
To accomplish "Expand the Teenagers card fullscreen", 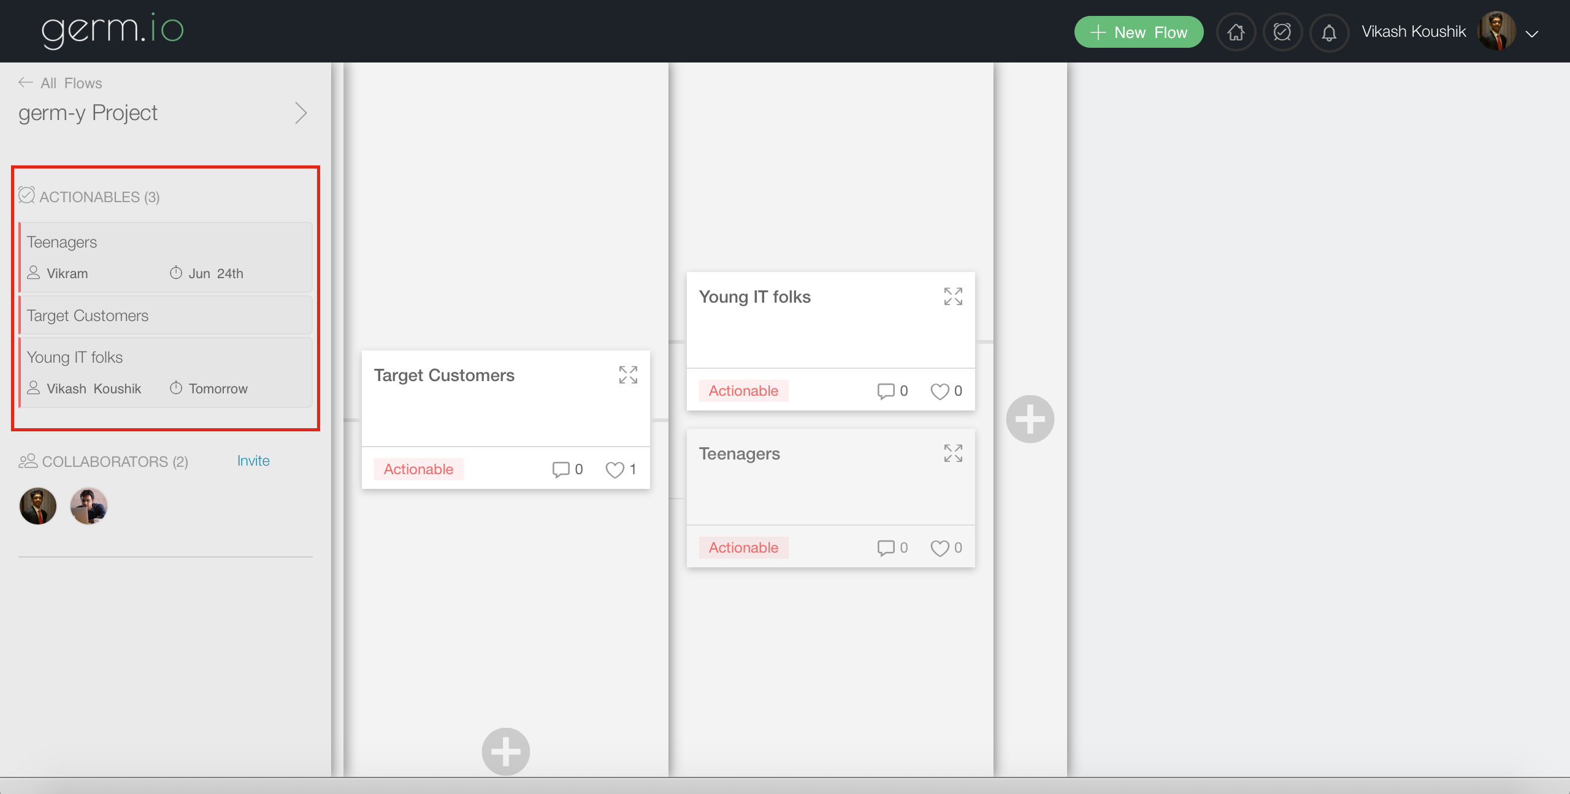I will pos(953,453).
